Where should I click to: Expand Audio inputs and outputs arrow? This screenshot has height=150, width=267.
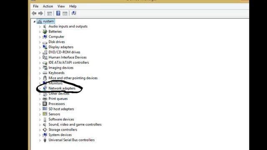click(40, 27)
